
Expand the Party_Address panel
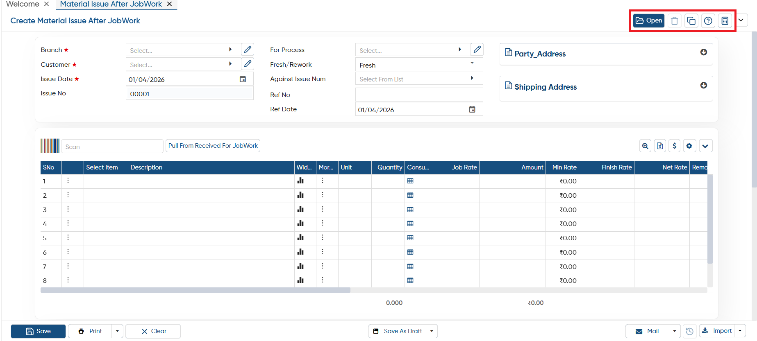[x=704, y=52]
